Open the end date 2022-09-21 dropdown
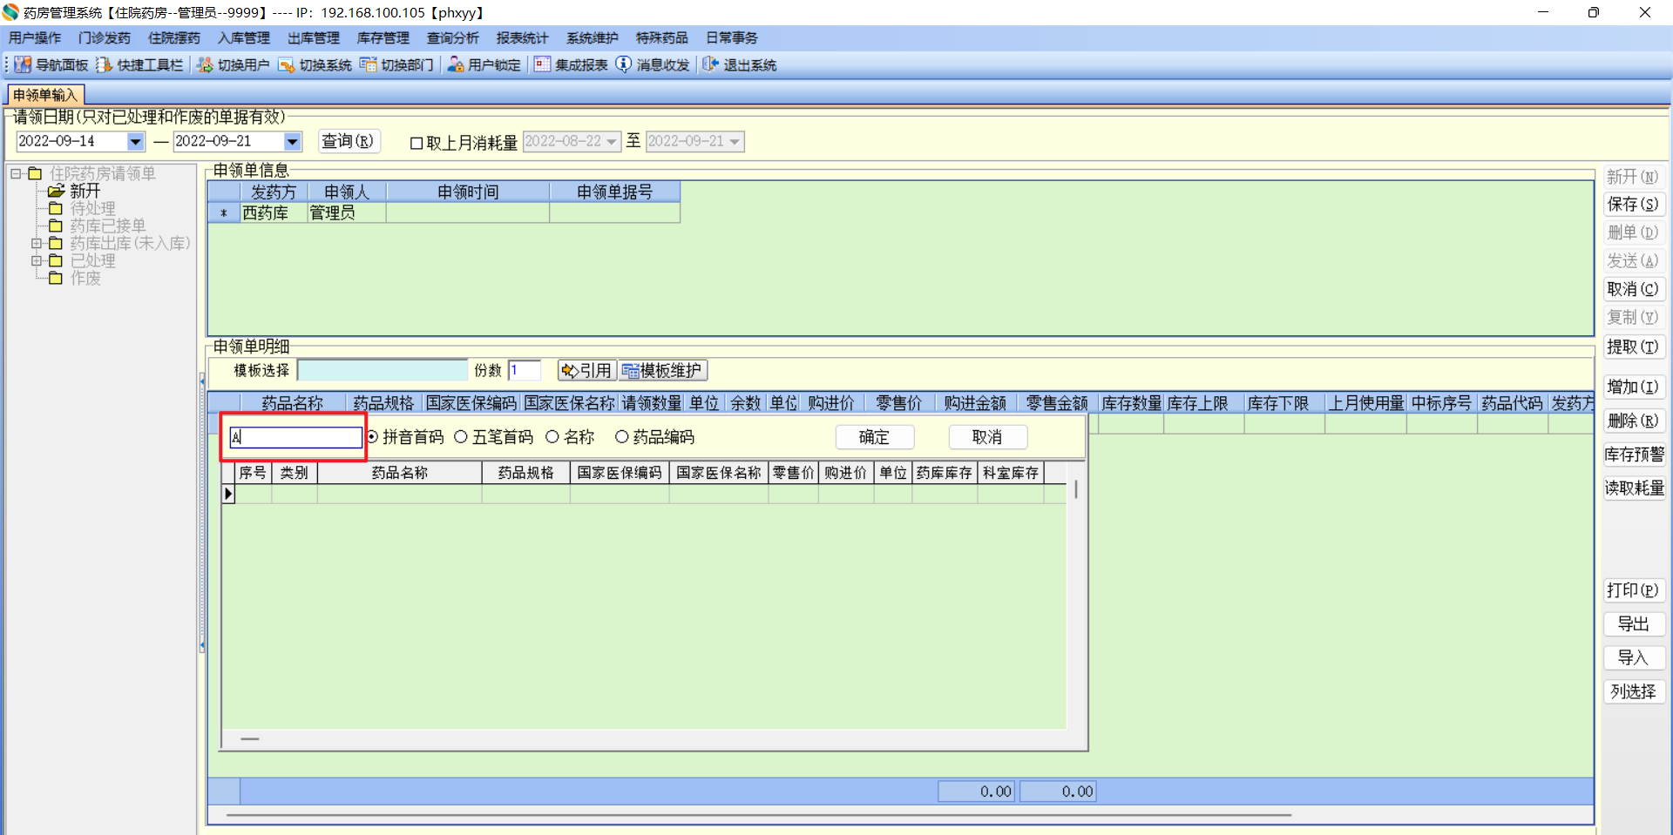The height and width of the screenshot is (835, 1673). tap(292, 141)
